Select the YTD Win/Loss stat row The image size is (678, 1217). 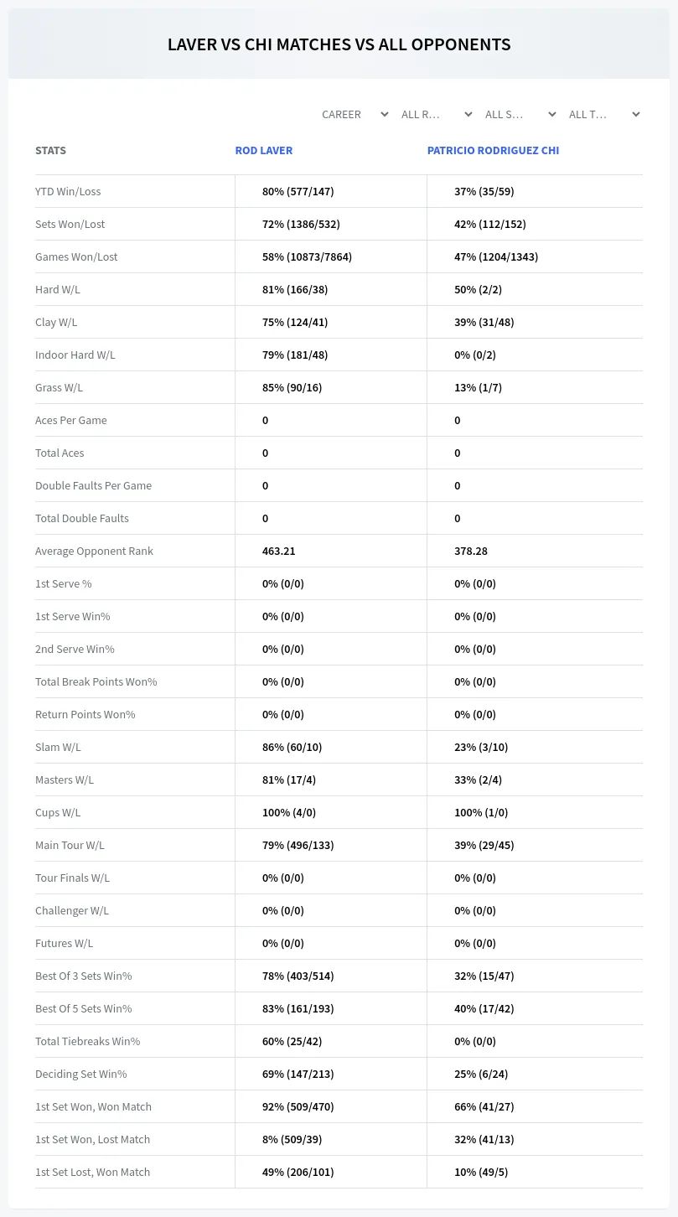tap(339, 191)
